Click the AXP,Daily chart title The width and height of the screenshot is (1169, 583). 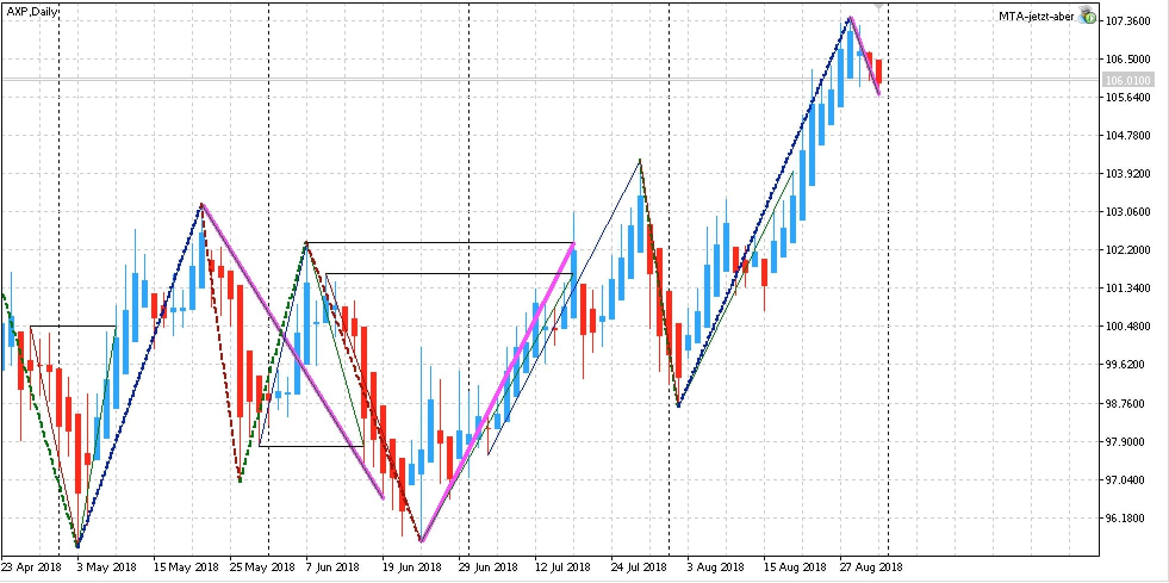click(x=32, y=12)
